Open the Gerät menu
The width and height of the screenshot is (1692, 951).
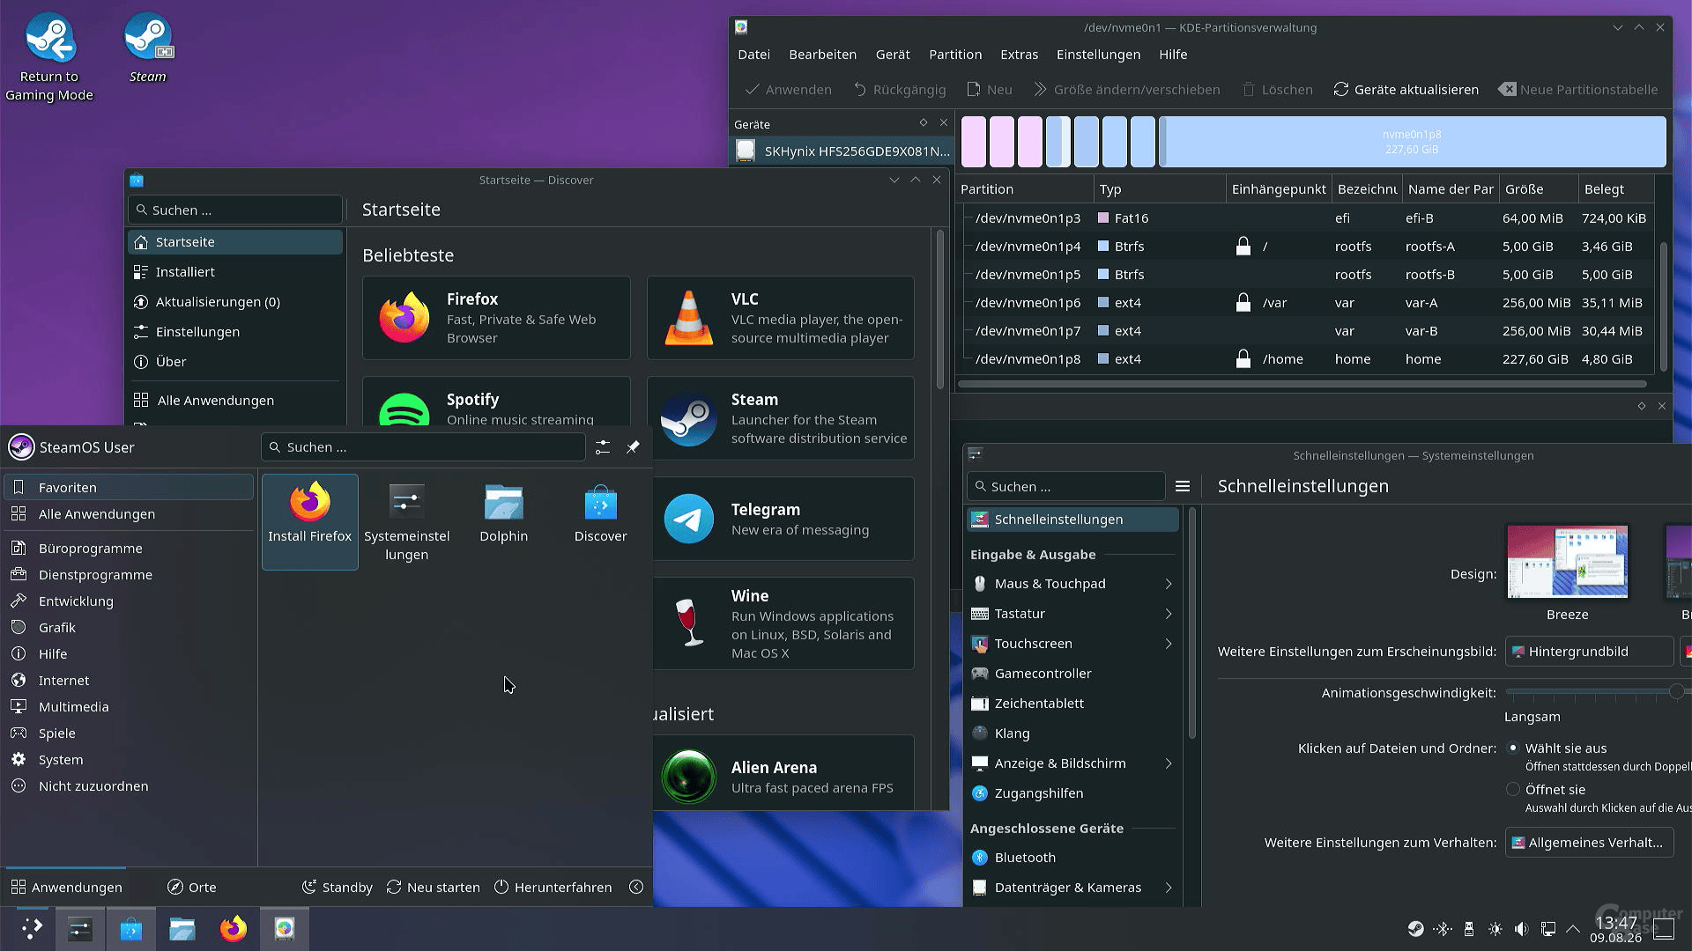coord(893,55)
